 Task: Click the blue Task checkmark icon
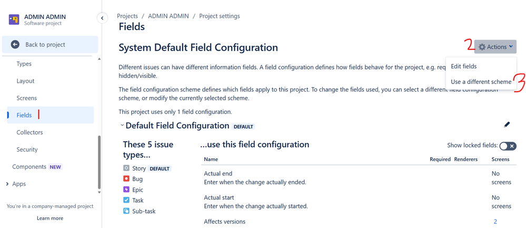pyautogui.click(x=126, y=200)
